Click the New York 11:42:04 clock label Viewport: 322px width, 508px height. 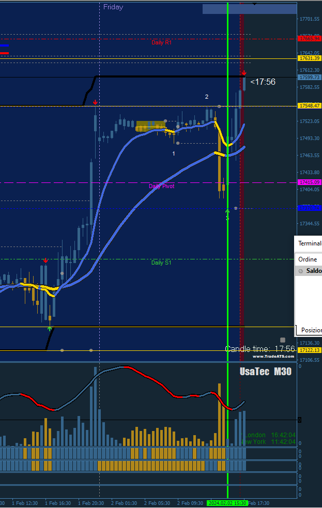click(268, 442)
